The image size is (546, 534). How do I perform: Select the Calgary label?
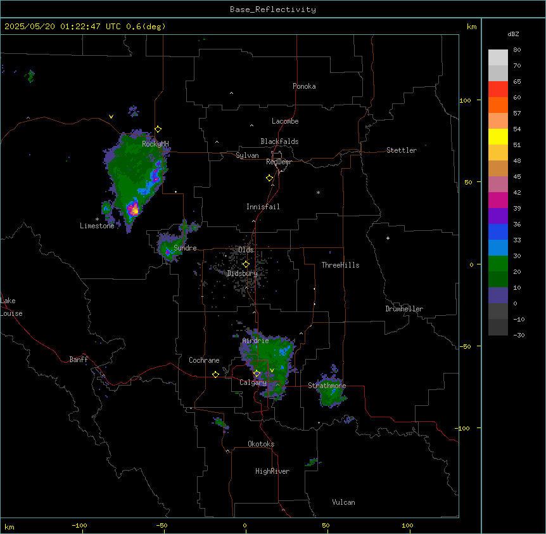(x=253, y=382)
